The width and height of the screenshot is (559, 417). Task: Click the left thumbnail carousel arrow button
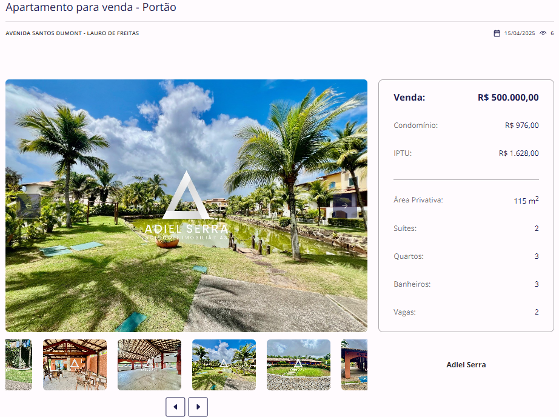(175, 407)
